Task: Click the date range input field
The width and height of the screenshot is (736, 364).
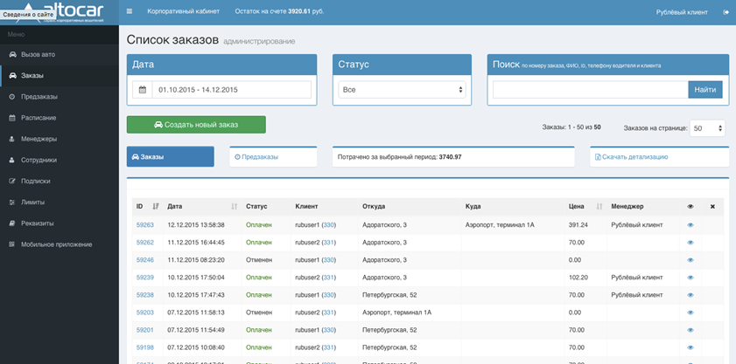Action: 231,90
